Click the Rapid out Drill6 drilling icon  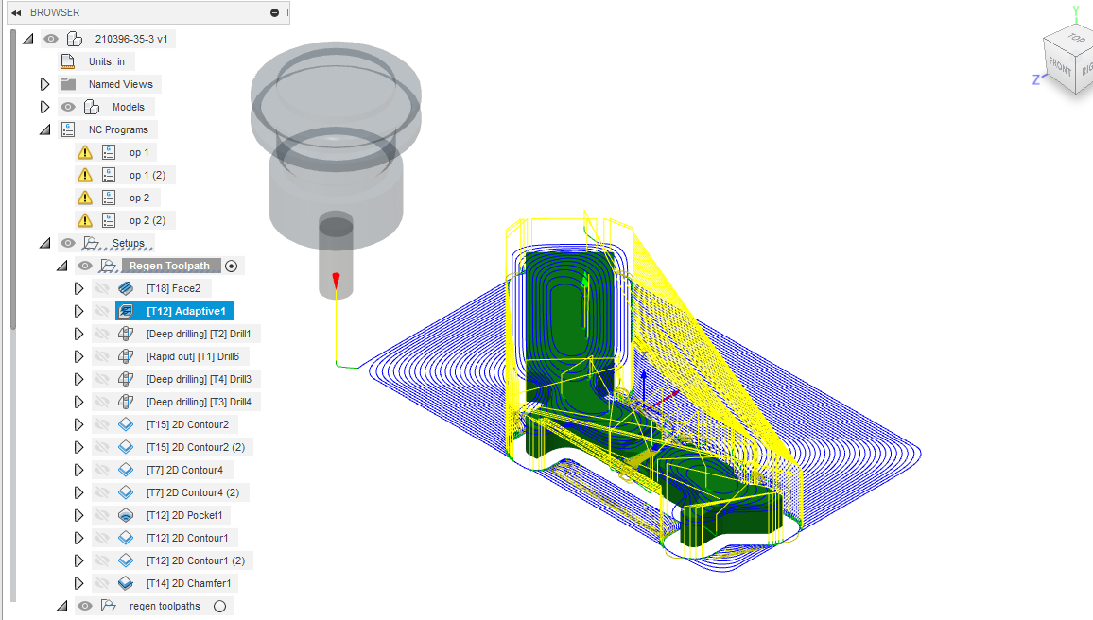click(x=124, y=355)
